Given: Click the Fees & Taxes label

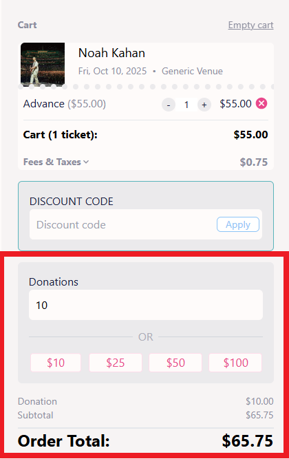Looking at the screenshot, I should pyautogui.click(x=52, y=162).
